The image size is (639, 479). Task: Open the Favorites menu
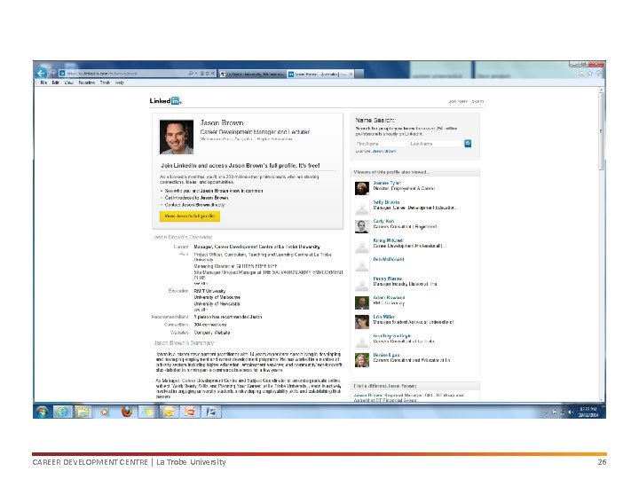87,82
